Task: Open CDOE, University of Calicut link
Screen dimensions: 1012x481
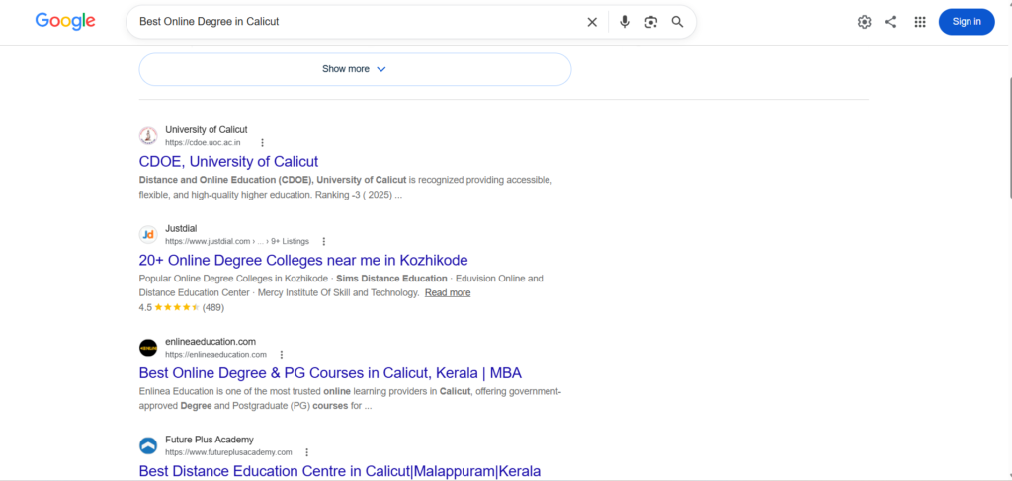Action: click(x=228, y=161)
